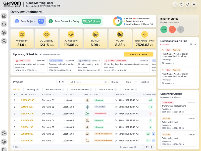Sort by Site Name column
This screenshot has height=151, width=201.
[x=48, y=94]
